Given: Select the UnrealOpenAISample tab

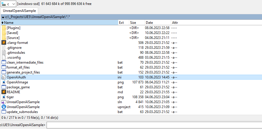Looking at the screenshot, I should [20, 11].
